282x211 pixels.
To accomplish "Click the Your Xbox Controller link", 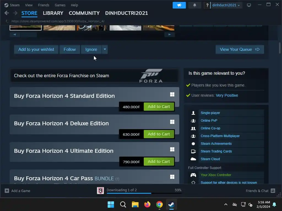I will (x=216, y=175).
